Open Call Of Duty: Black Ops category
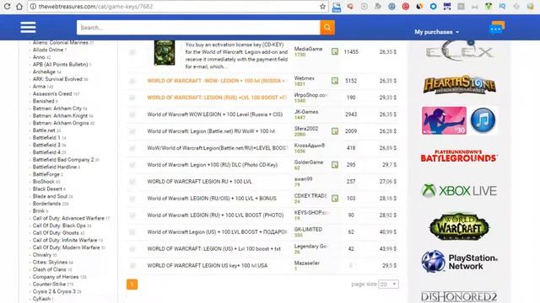 (59, 226)
